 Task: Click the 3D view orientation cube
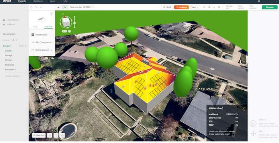tap(66, 22)
